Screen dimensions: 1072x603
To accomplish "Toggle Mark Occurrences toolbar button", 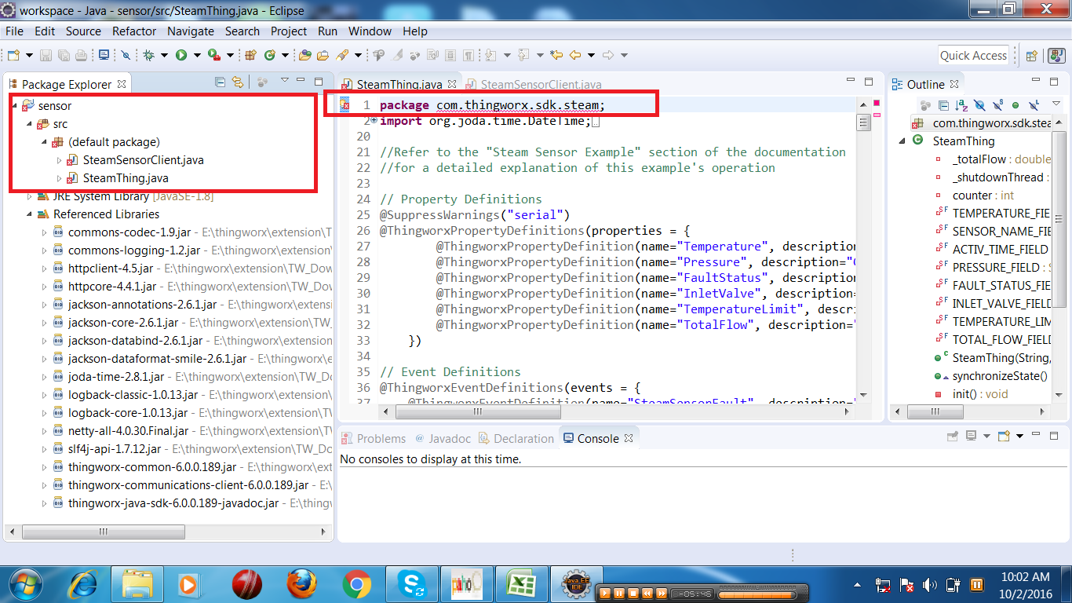I will click(x=398, y=55).
